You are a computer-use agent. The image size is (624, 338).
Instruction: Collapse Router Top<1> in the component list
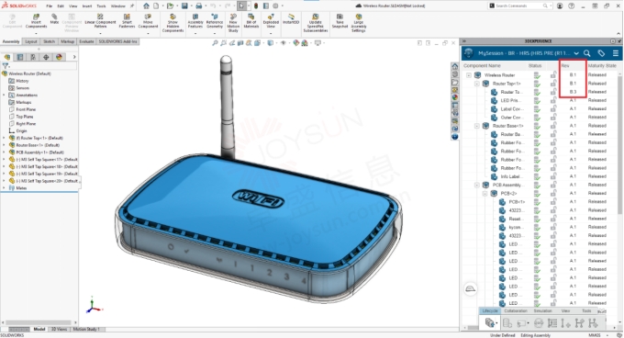tap(477, 84)
